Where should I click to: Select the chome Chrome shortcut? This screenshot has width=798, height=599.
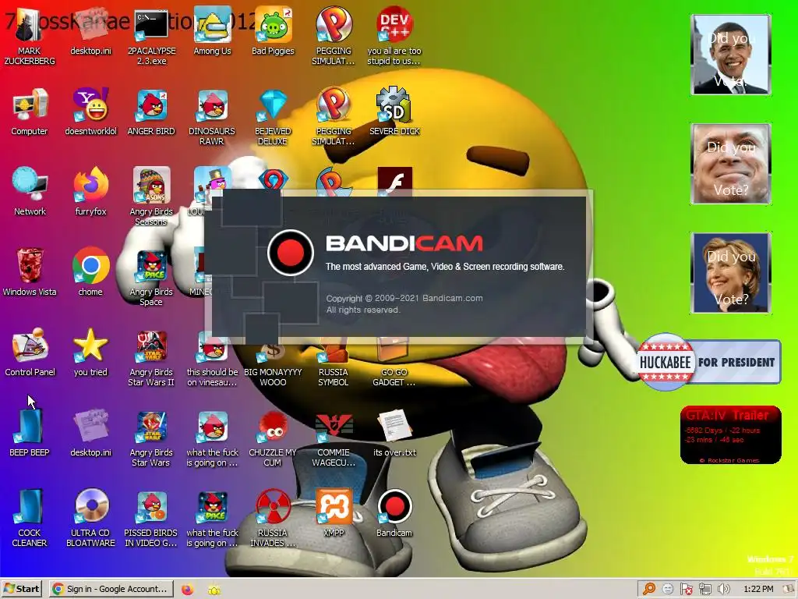pyautogui.click(x=90, y=272)
